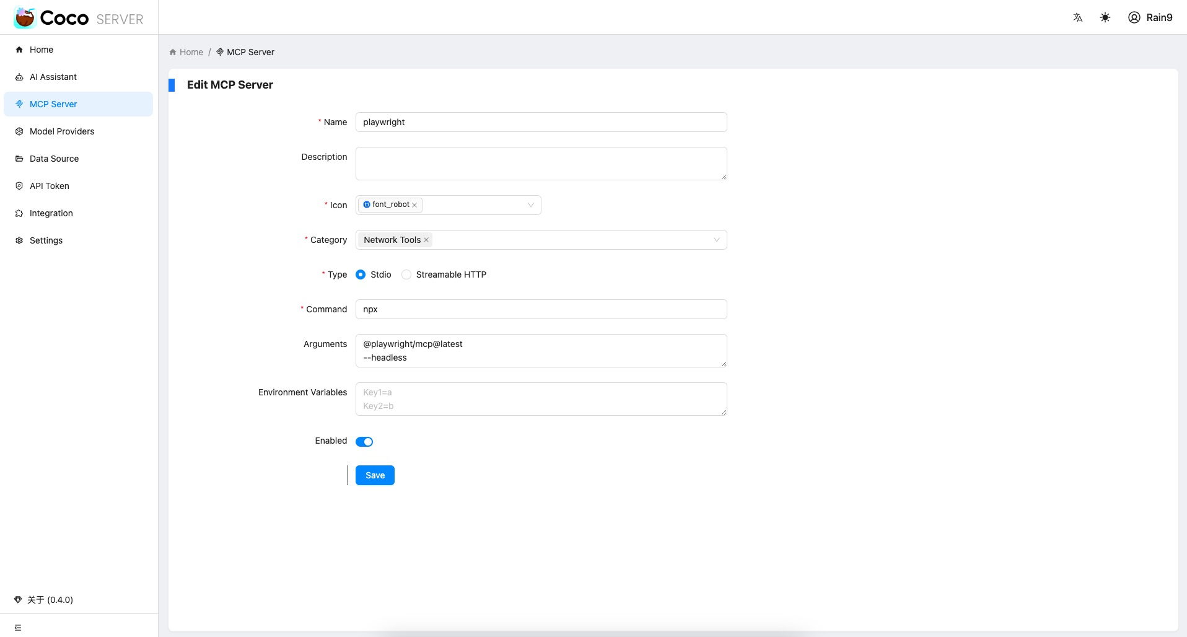Click the Description textarea resize handle

pos(723,177)
